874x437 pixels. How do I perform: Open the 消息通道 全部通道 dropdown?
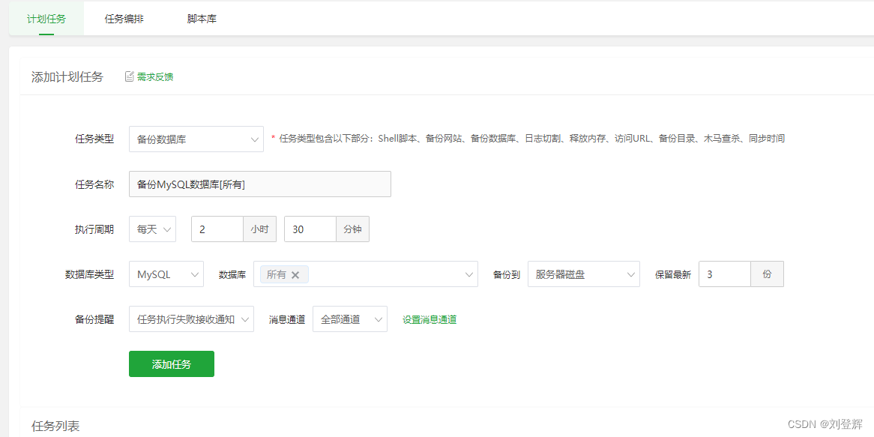[x=350, y=319]
